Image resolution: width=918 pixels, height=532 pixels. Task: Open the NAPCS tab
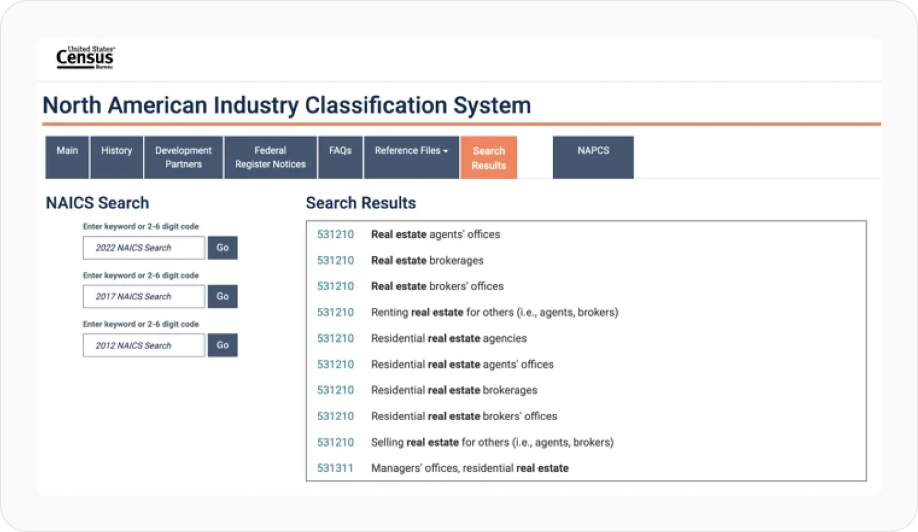[593, 157]
